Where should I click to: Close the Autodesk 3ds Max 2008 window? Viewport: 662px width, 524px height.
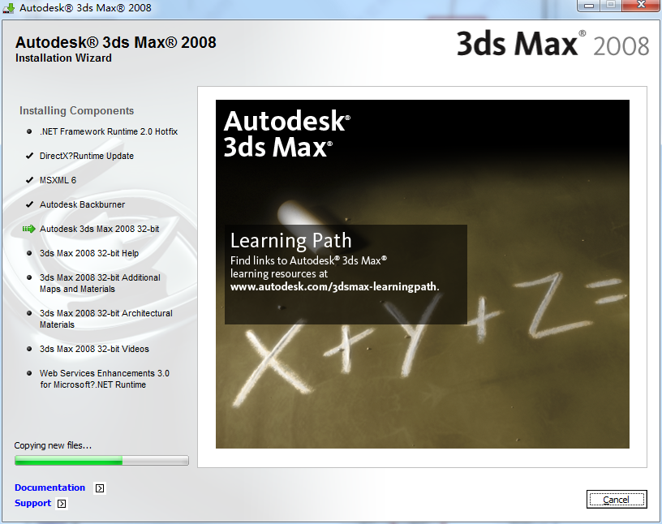tap(641, 5)
